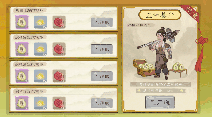Tap the soul stone icon in the 规模达到2 row

(x=22, y=49)
